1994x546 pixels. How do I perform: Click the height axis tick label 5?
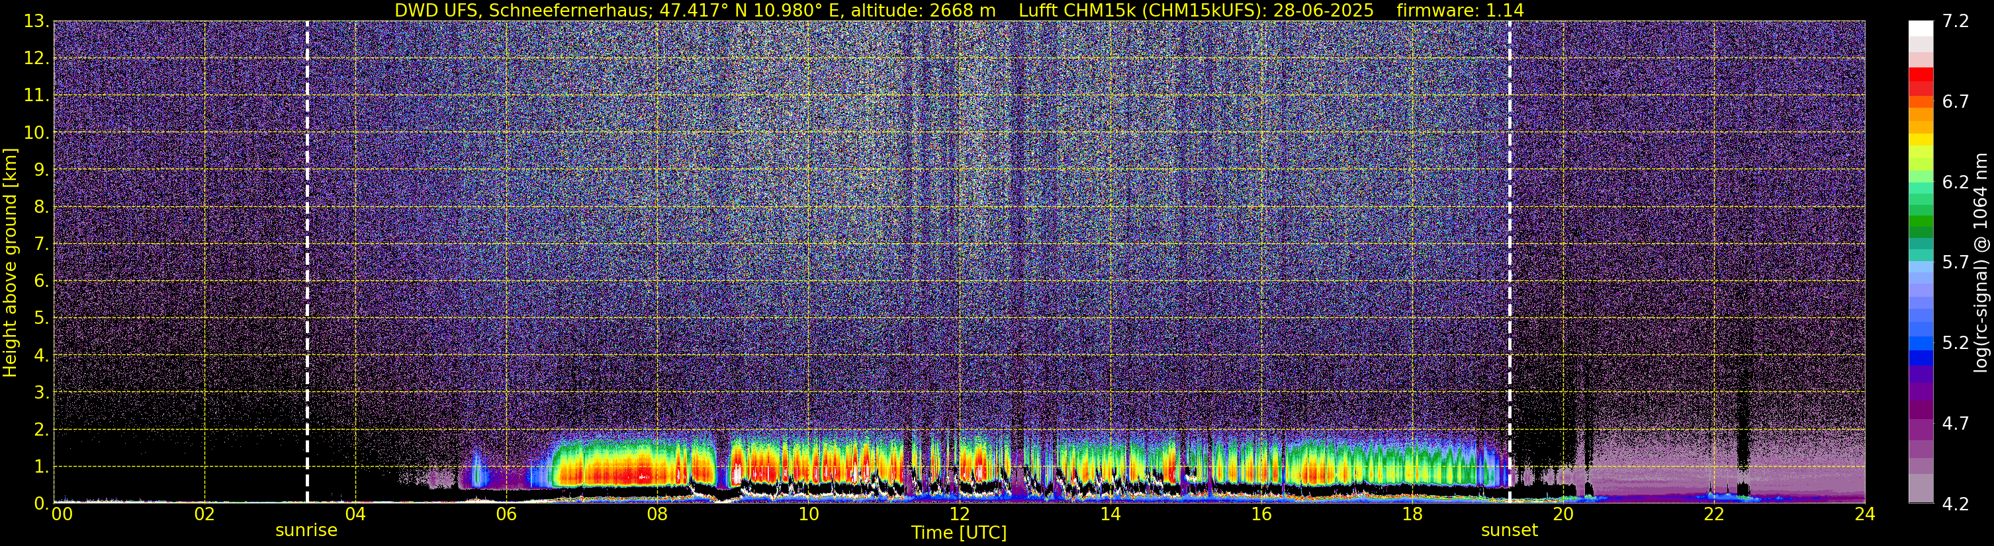(x=40, y=319)
